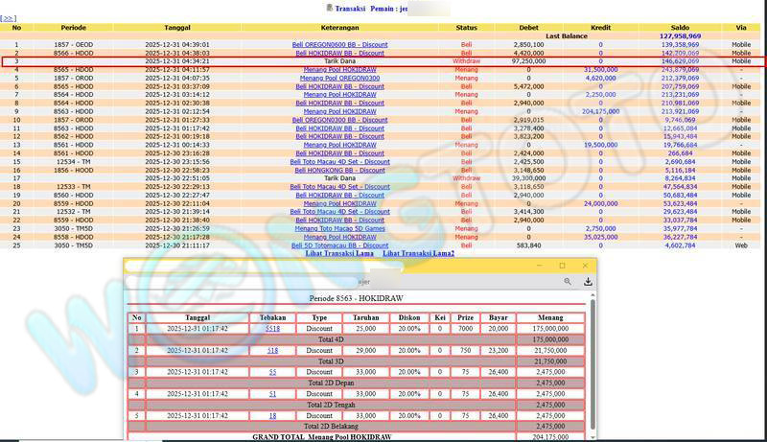Open Beli OREGON0600 BB - Discount in row 1

(337, 45)
